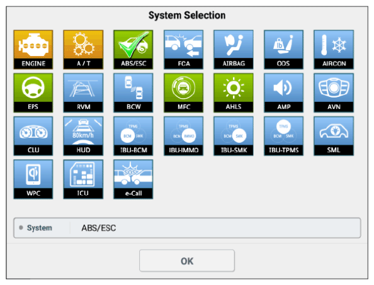
Task: Open the FCA collision system icon
Action: click(x=183, y=50)
